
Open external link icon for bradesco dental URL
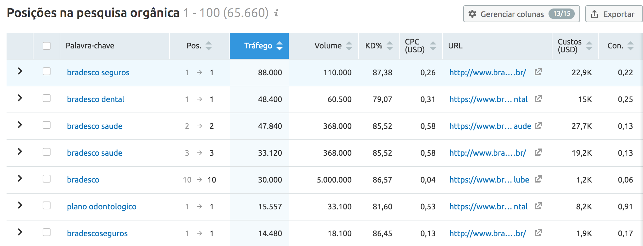(538, 98)
